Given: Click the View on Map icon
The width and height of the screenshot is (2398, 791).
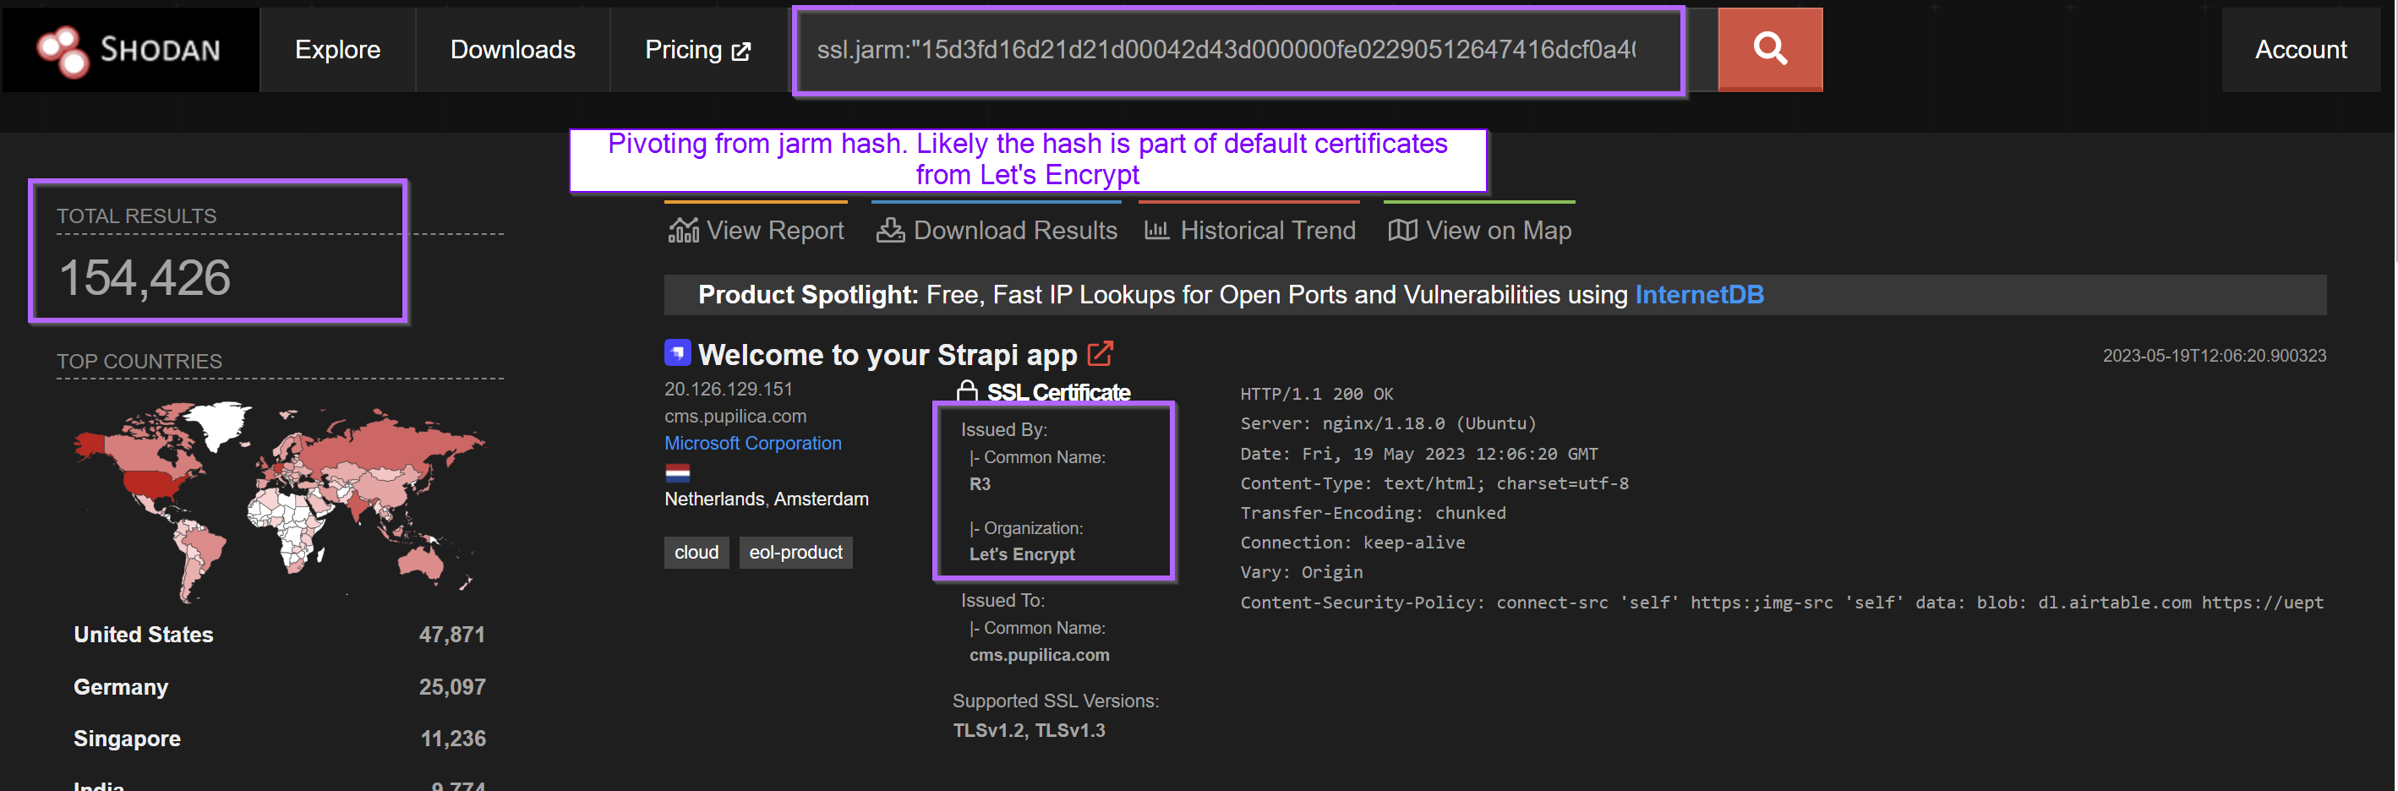Looking at the screenshot, I should pyautogui.click(x=1402, y=230).
